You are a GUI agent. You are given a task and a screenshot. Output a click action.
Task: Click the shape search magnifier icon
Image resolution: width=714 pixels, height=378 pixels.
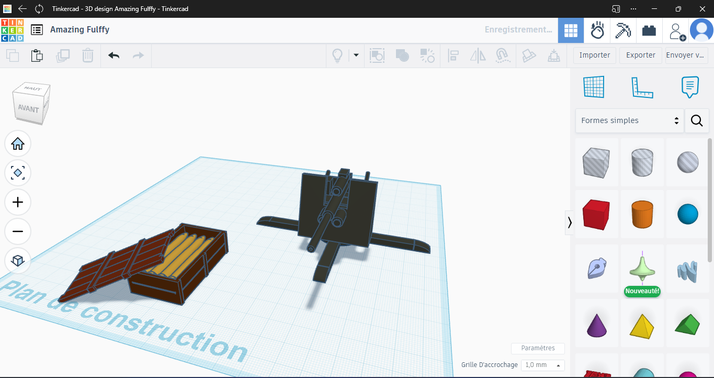pos(697,120)
